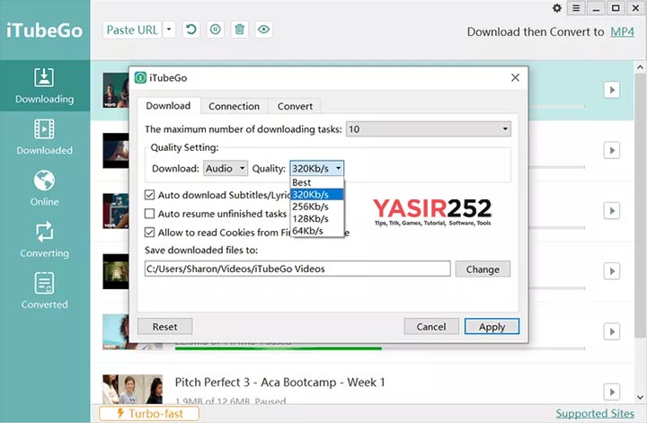Click the trash delete icon in toolbar

tap(240, 30)
